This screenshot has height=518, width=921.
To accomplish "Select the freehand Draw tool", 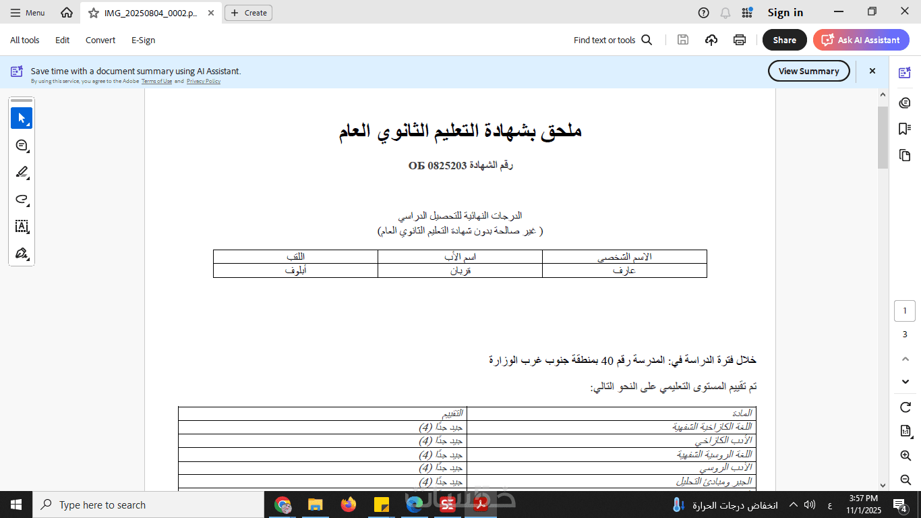I will pos(22,199).
